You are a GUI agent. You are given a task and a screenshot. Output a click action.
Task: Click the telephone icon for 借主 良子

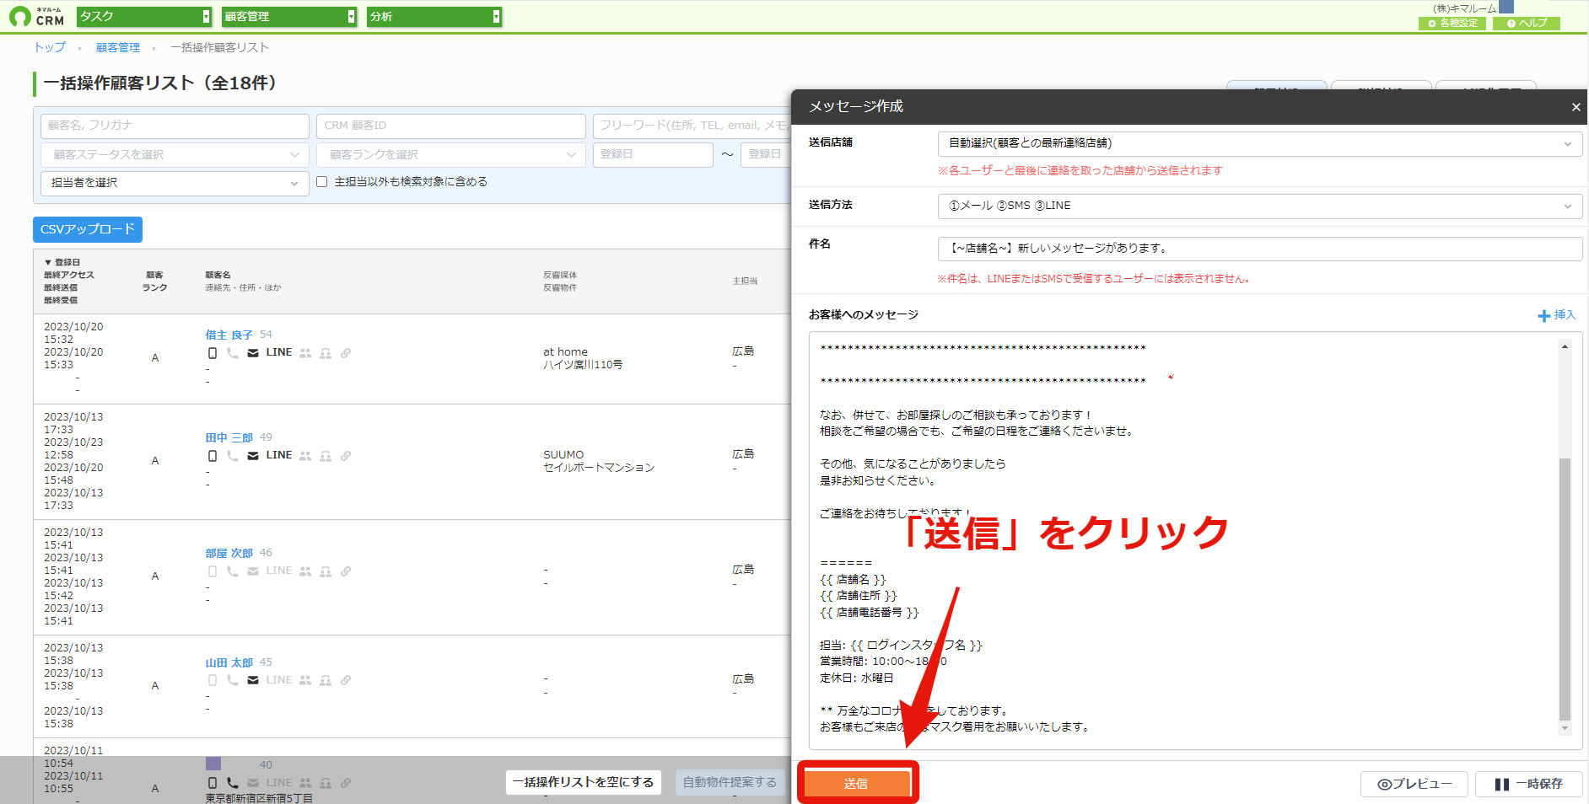pyautogui.click(x=233, y=353)
